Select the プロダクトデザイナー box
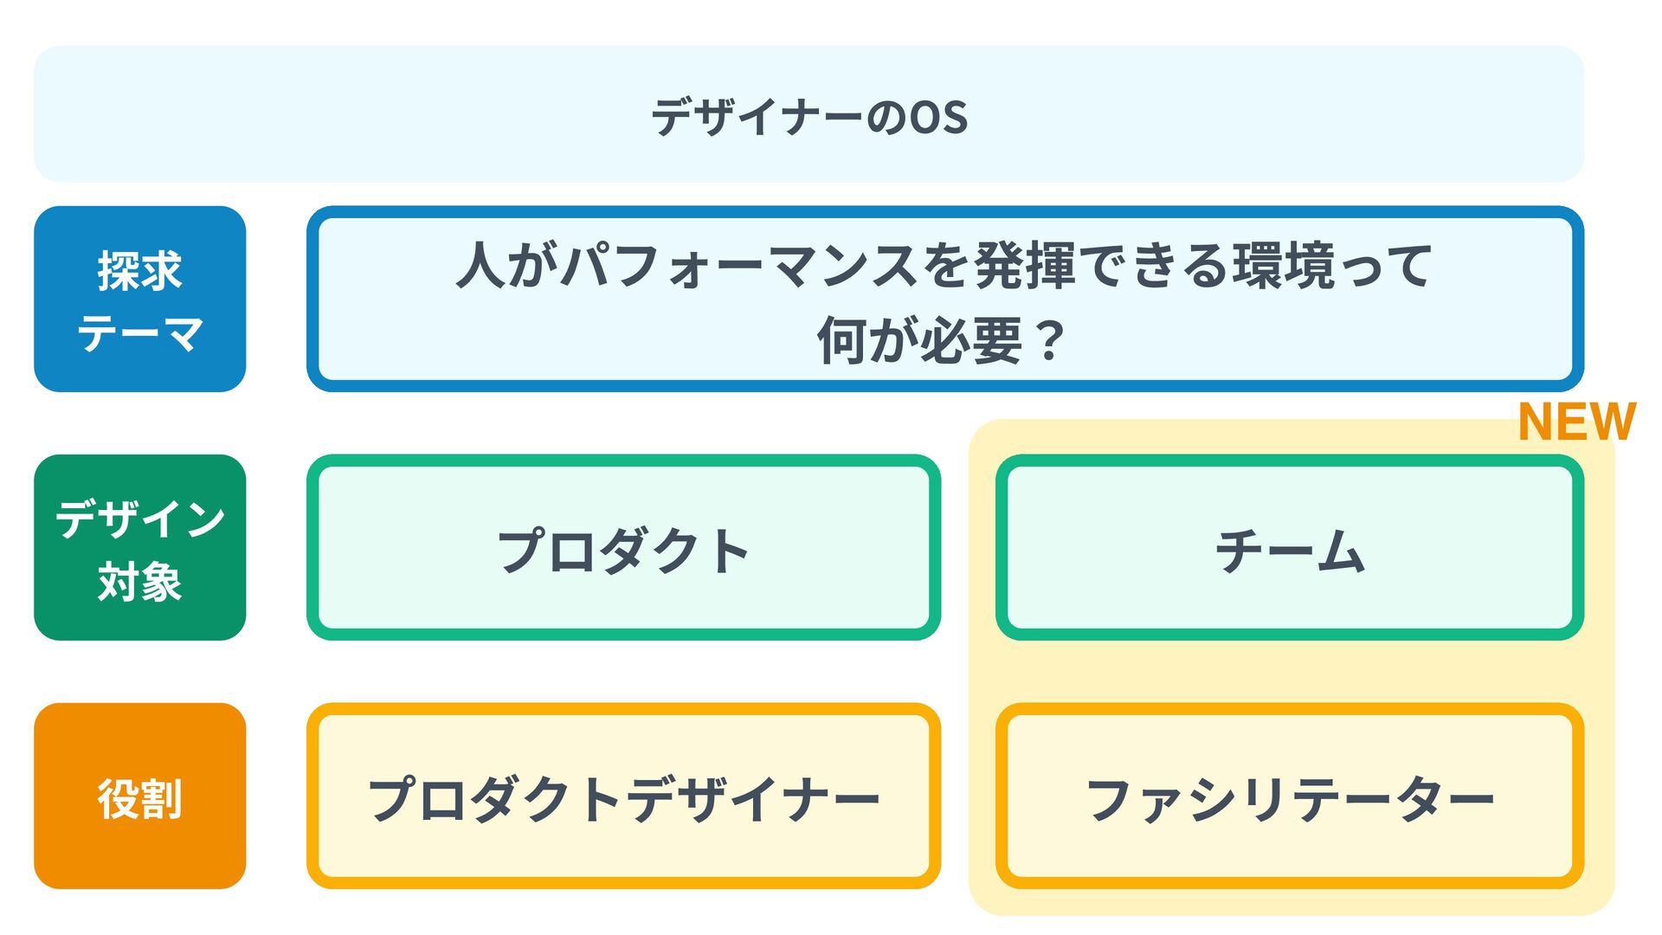1662x935 pixels. click(x=623, y=796)
